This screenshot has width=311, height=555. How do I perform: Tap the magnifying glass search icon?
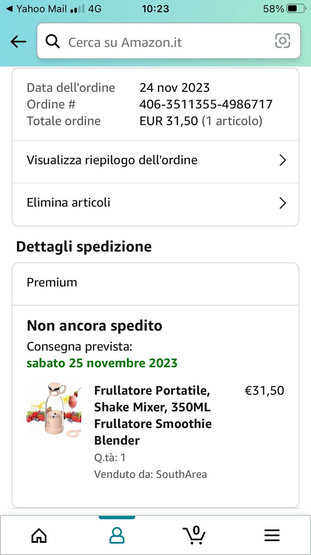tap(53, 42)
